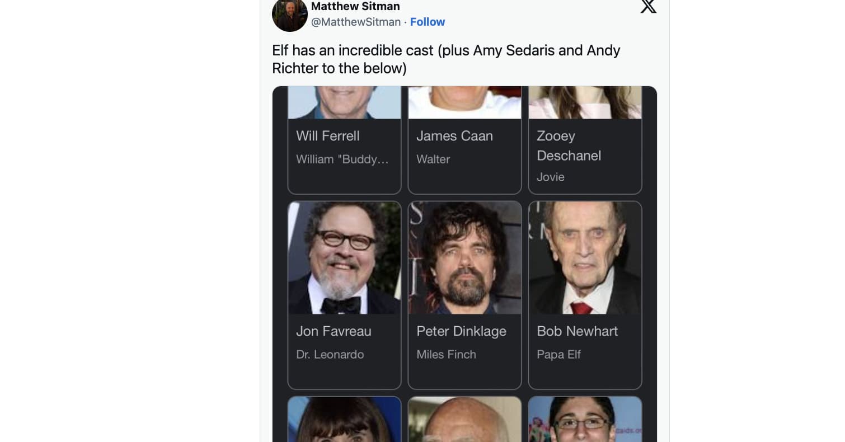Select the James Caan cast photo
The width and height of the screenshot is (845, 442).
tap(464, 104)
